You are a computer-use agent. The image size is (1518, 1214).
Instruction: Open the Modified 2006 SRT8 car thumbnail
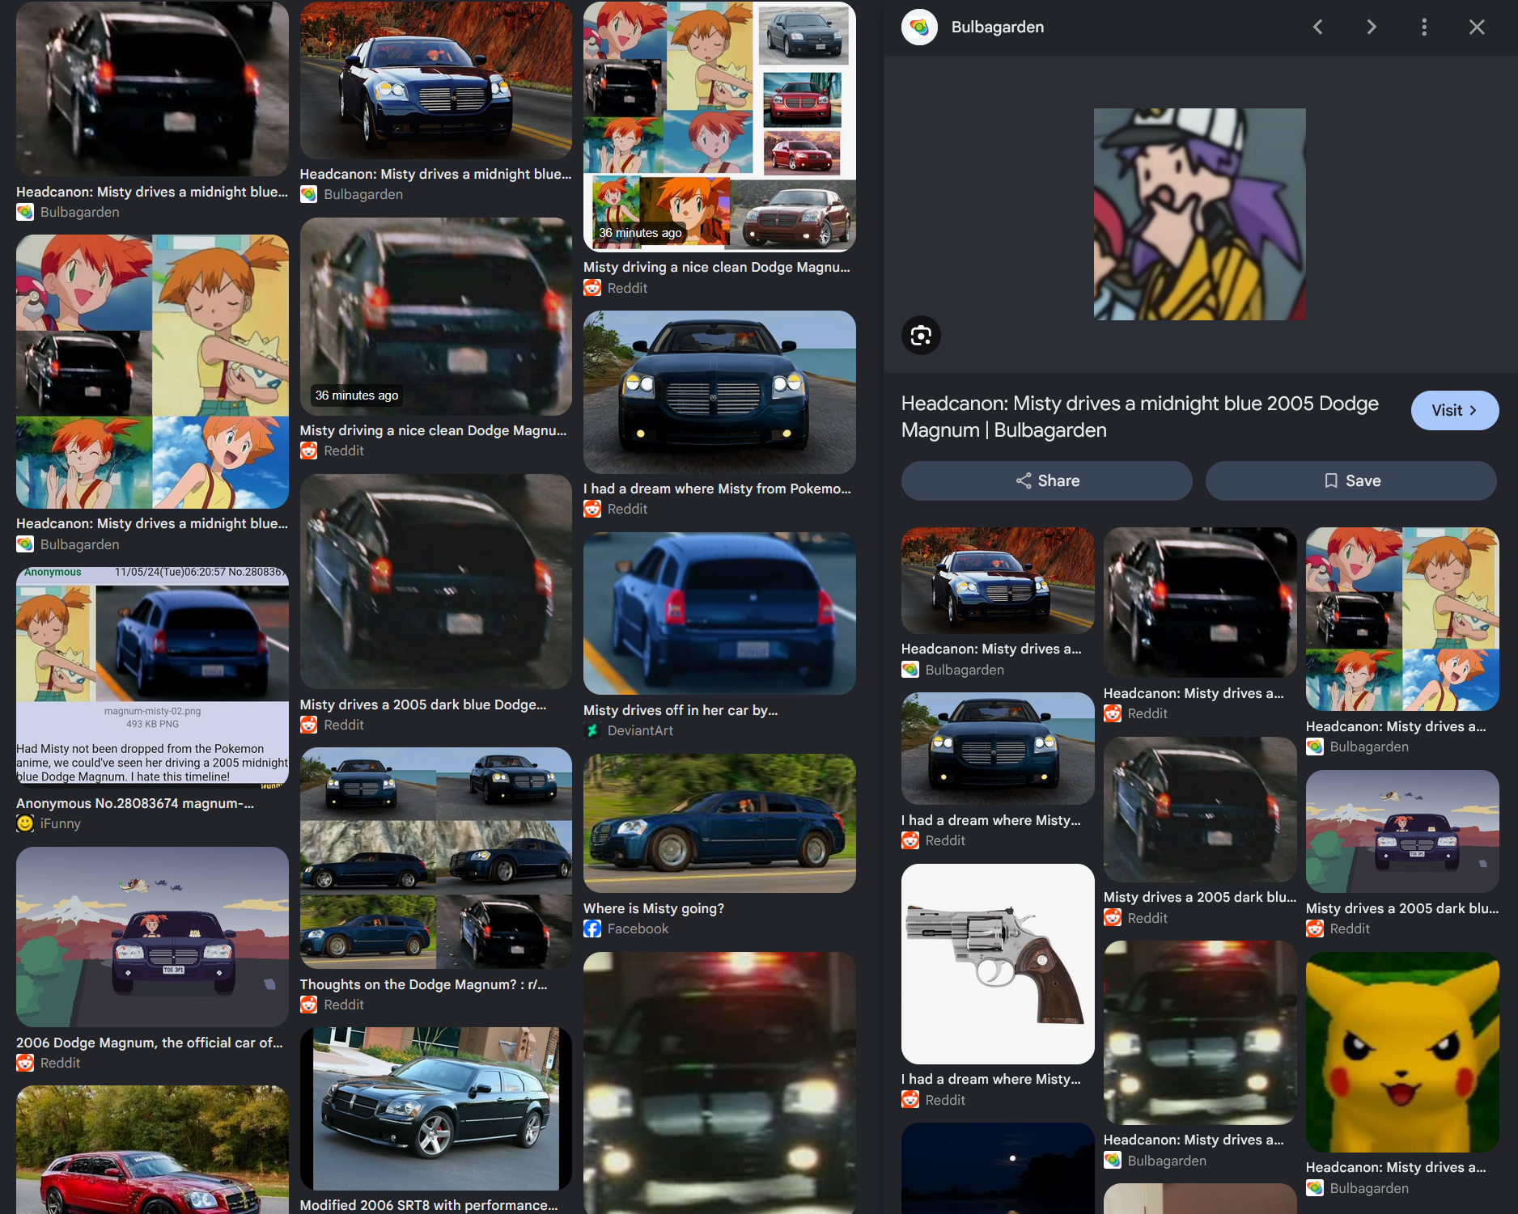coord(436,1109)
